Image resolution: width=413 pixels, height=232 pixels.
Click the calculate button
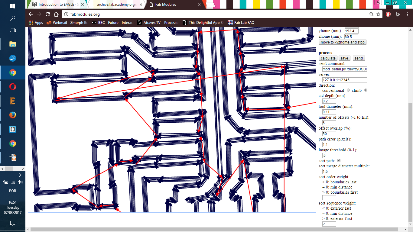(x=328, y=58)
